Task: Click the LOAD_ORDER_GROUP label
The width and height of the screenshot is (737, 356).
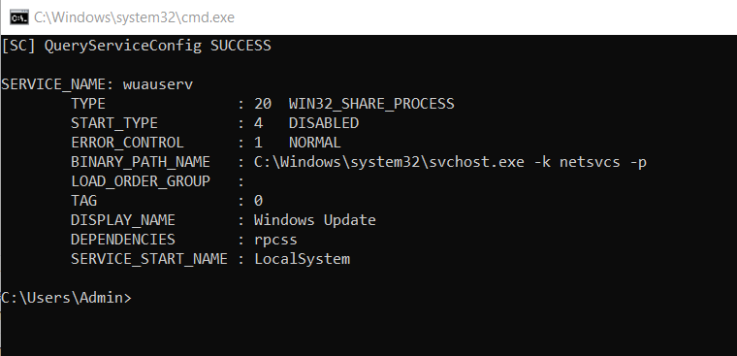Action: tap(140, 181)
